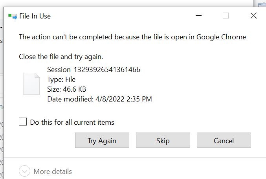Check the Do this for all current items box
Screen dimensions: 266x179
coord(23,122)
